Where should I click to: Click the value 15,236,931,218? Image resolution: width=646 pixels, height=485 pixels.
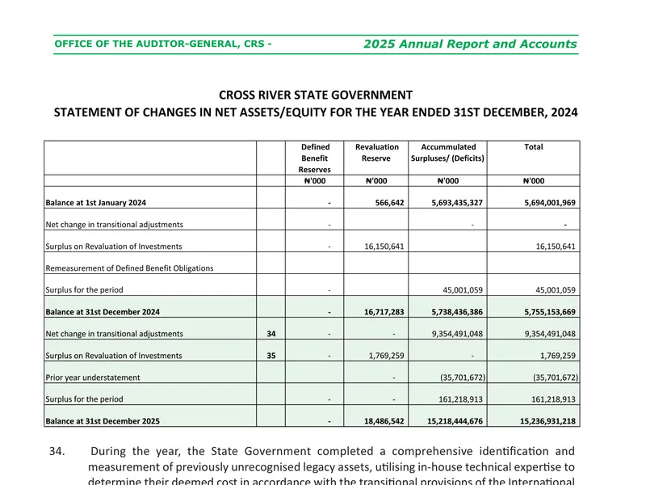(x=547, y=421)
